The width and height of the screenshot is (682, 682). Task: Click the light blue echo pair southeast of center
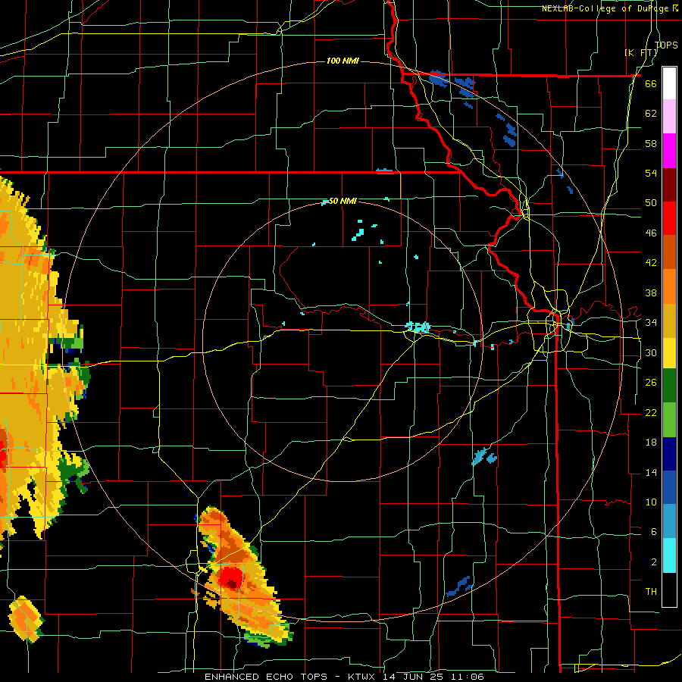(x=484, y=457)
